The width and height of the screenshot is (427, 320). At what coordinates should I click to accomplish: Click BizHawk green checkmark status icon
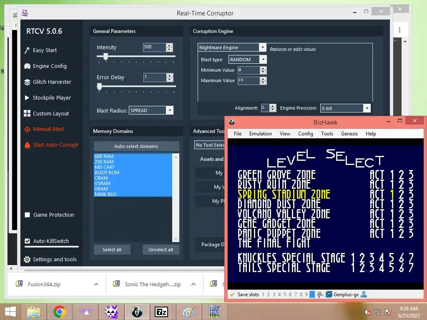[x=232, y=295]
